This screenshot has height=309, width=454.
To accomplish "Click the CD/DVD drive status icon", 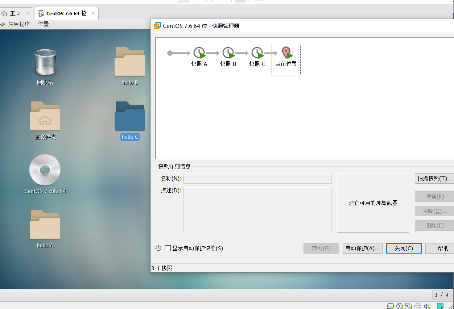I will 400,306.
